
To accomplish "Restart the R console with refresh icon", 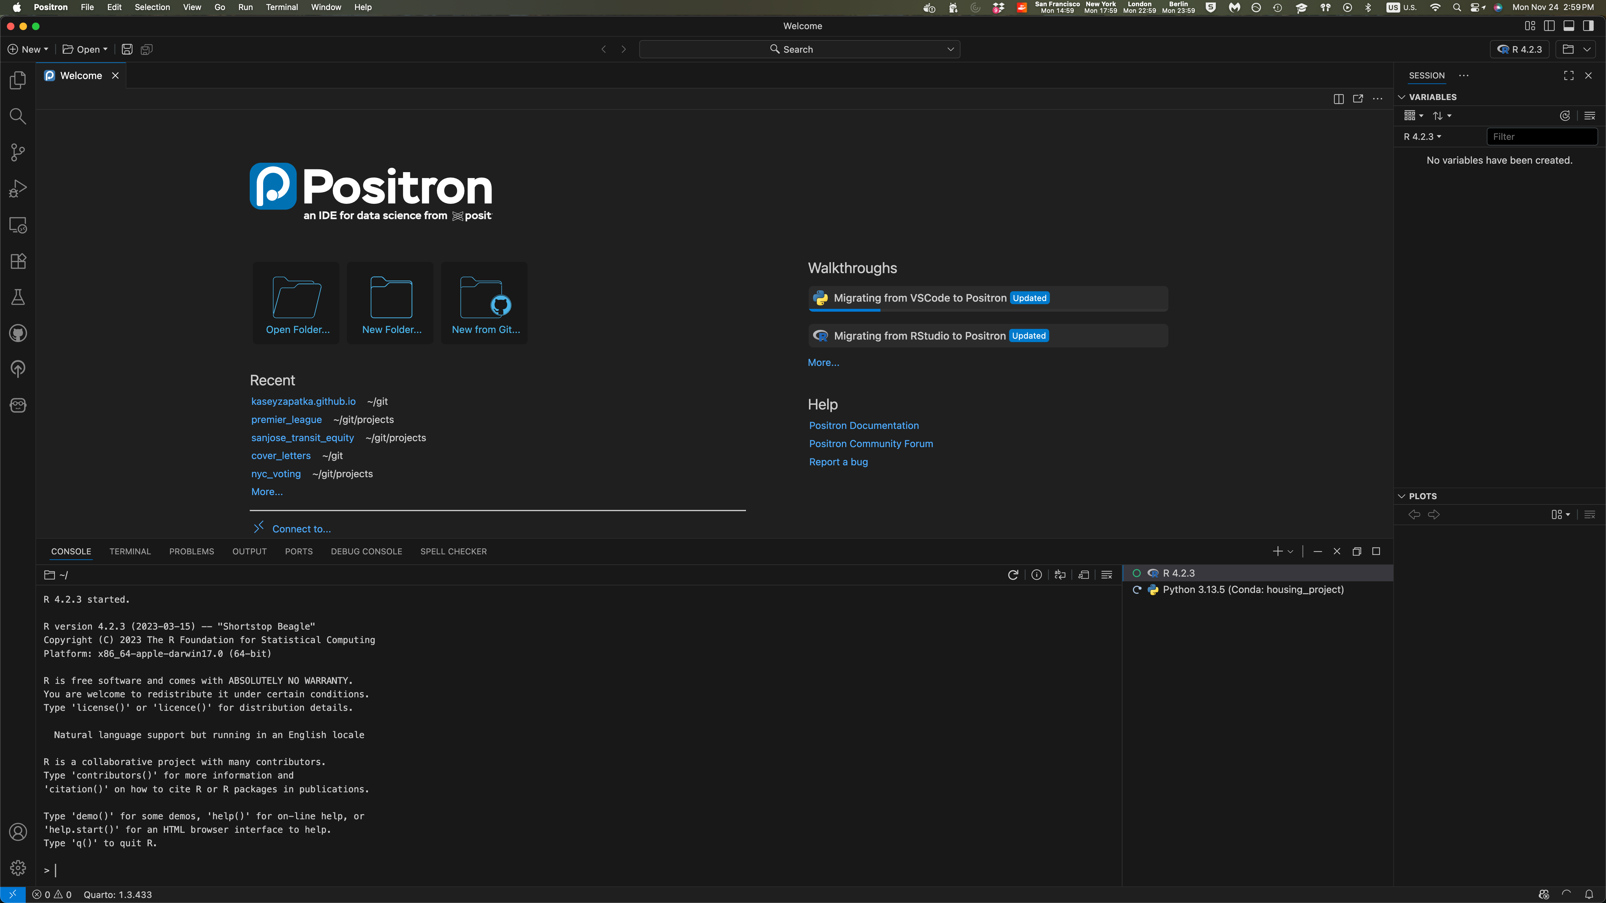I will (1013, 575).
